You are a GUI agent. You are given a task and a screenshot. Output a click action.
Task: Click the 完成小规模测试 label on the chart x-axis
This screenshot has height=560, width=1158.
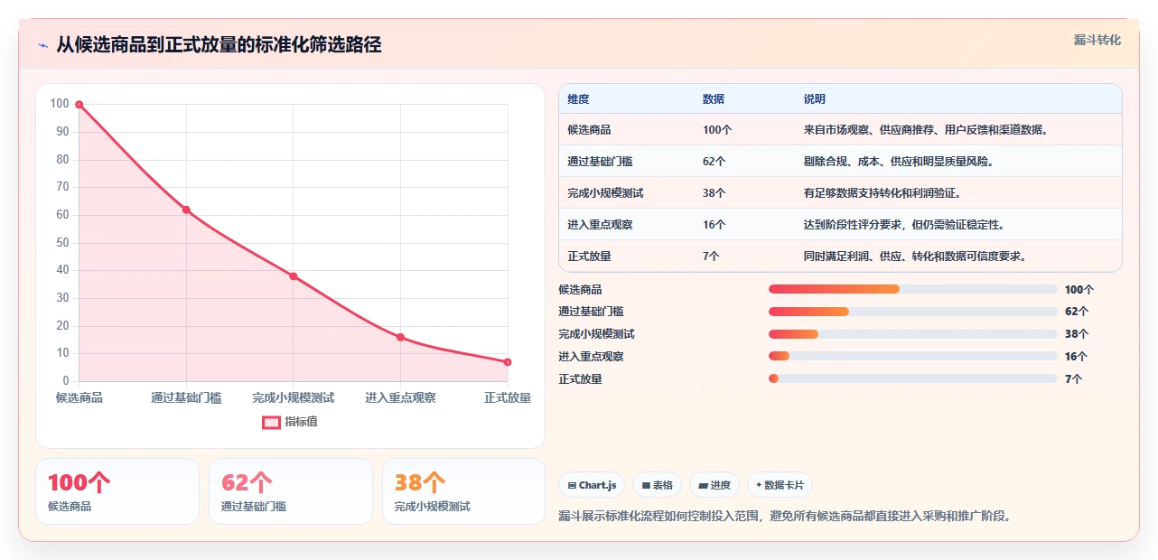[x=294, y=397]
